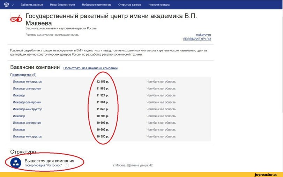Visit the makeyev.ru website link
This screenshot has height=177, width=283.
click(x=203, y=35)
